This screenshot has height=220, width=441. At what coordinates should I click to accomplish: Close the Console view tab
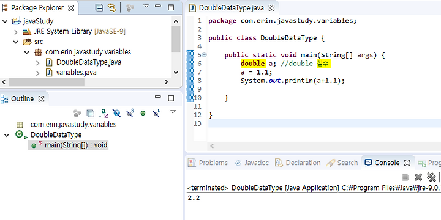click(x=407, y=163)
